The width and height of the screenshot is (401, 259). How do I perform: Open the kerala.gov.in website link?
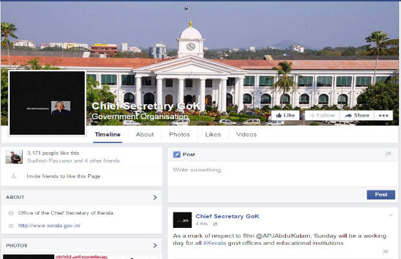49,225
